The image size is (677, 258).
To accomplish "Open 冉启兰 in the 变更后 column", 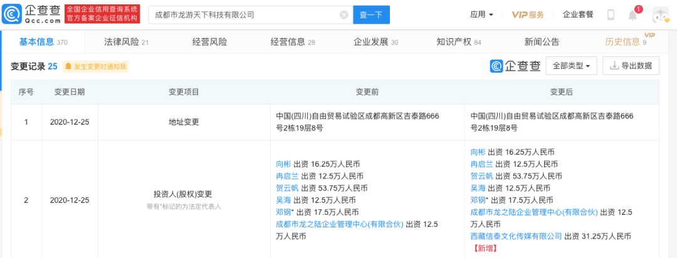I will click(x=482, y=164).
